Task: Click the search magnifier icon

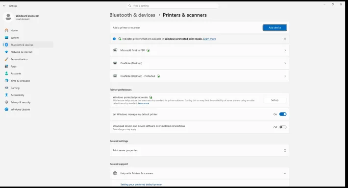Action: (129, 6)
